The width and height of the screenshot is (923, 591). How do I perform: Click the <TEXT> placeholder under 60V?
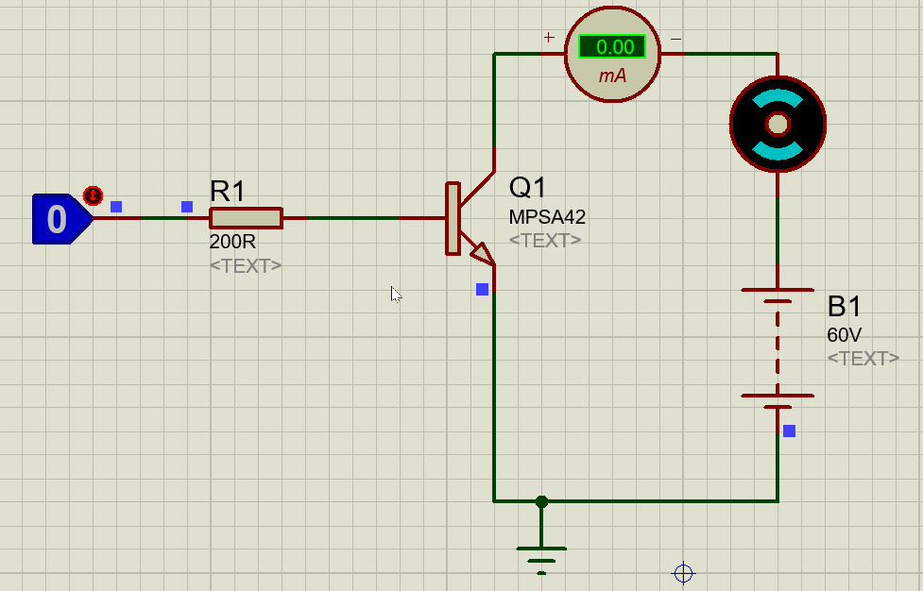click(x=863, y=358)
